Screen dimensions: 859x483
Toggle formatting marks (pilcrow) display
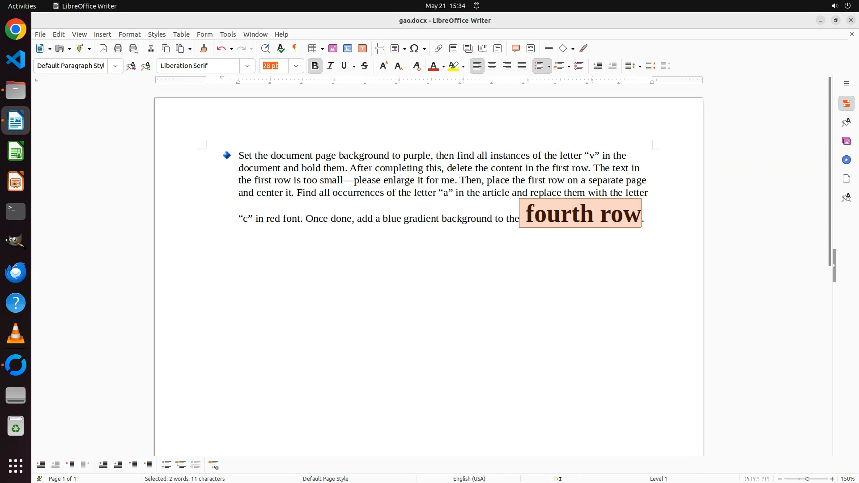295,49
